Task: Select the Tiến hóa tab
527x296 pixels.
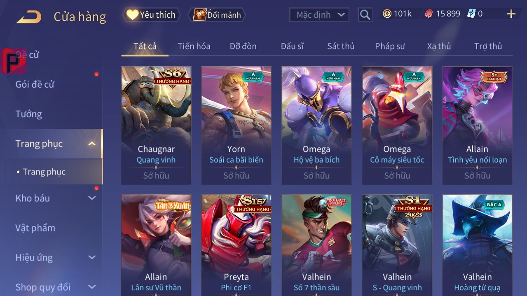Action: point(194,46)
